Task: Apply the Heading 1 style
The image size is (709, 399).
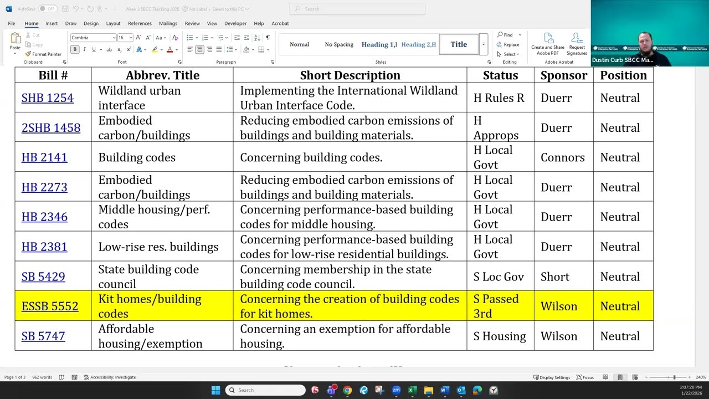Action: 379,44
